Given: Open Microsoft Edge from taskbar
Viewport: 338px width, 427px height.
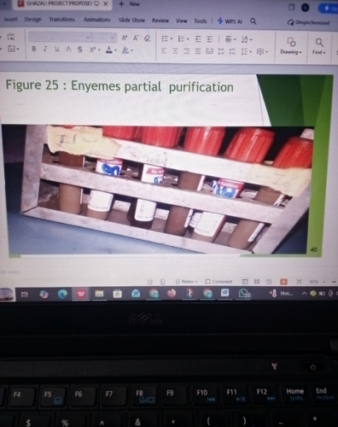Looking at the screenshot, I should coord(62,294).
